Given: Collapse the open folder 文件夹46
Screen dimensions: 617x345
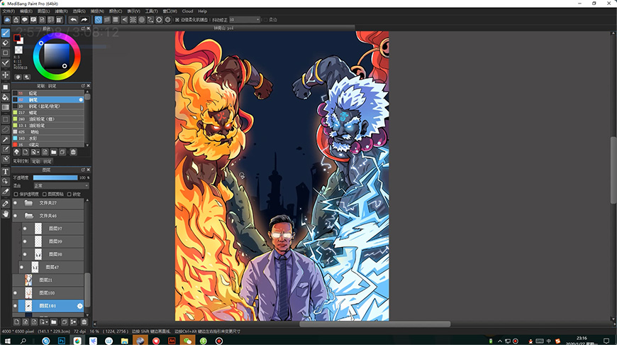Looking at the screenshot, I should coord(29,216).
